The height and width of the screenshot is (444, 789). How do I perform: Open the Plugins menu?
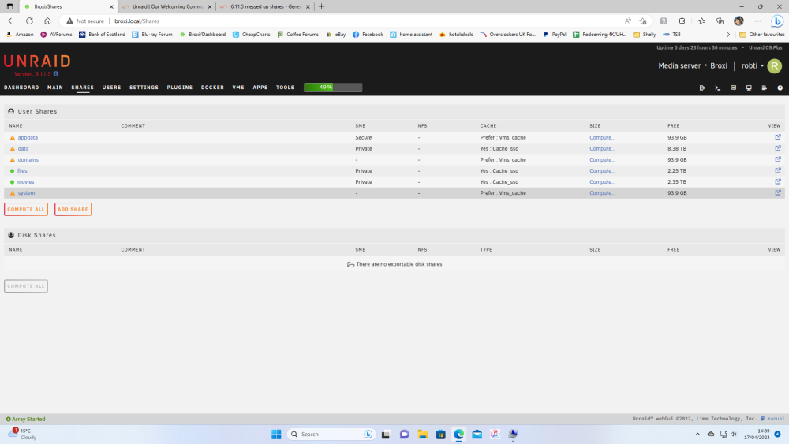click(180, 88)
